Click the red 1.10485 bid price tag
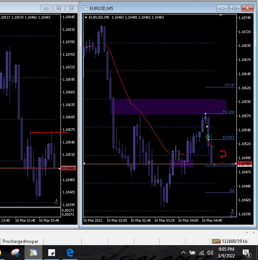The height and width of the screenshot is (260, 258). (x=245, y=163)
